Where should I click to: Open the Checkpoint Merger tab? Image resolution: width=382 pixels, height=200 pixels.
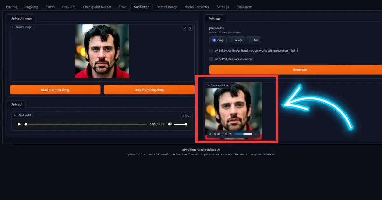97,7
